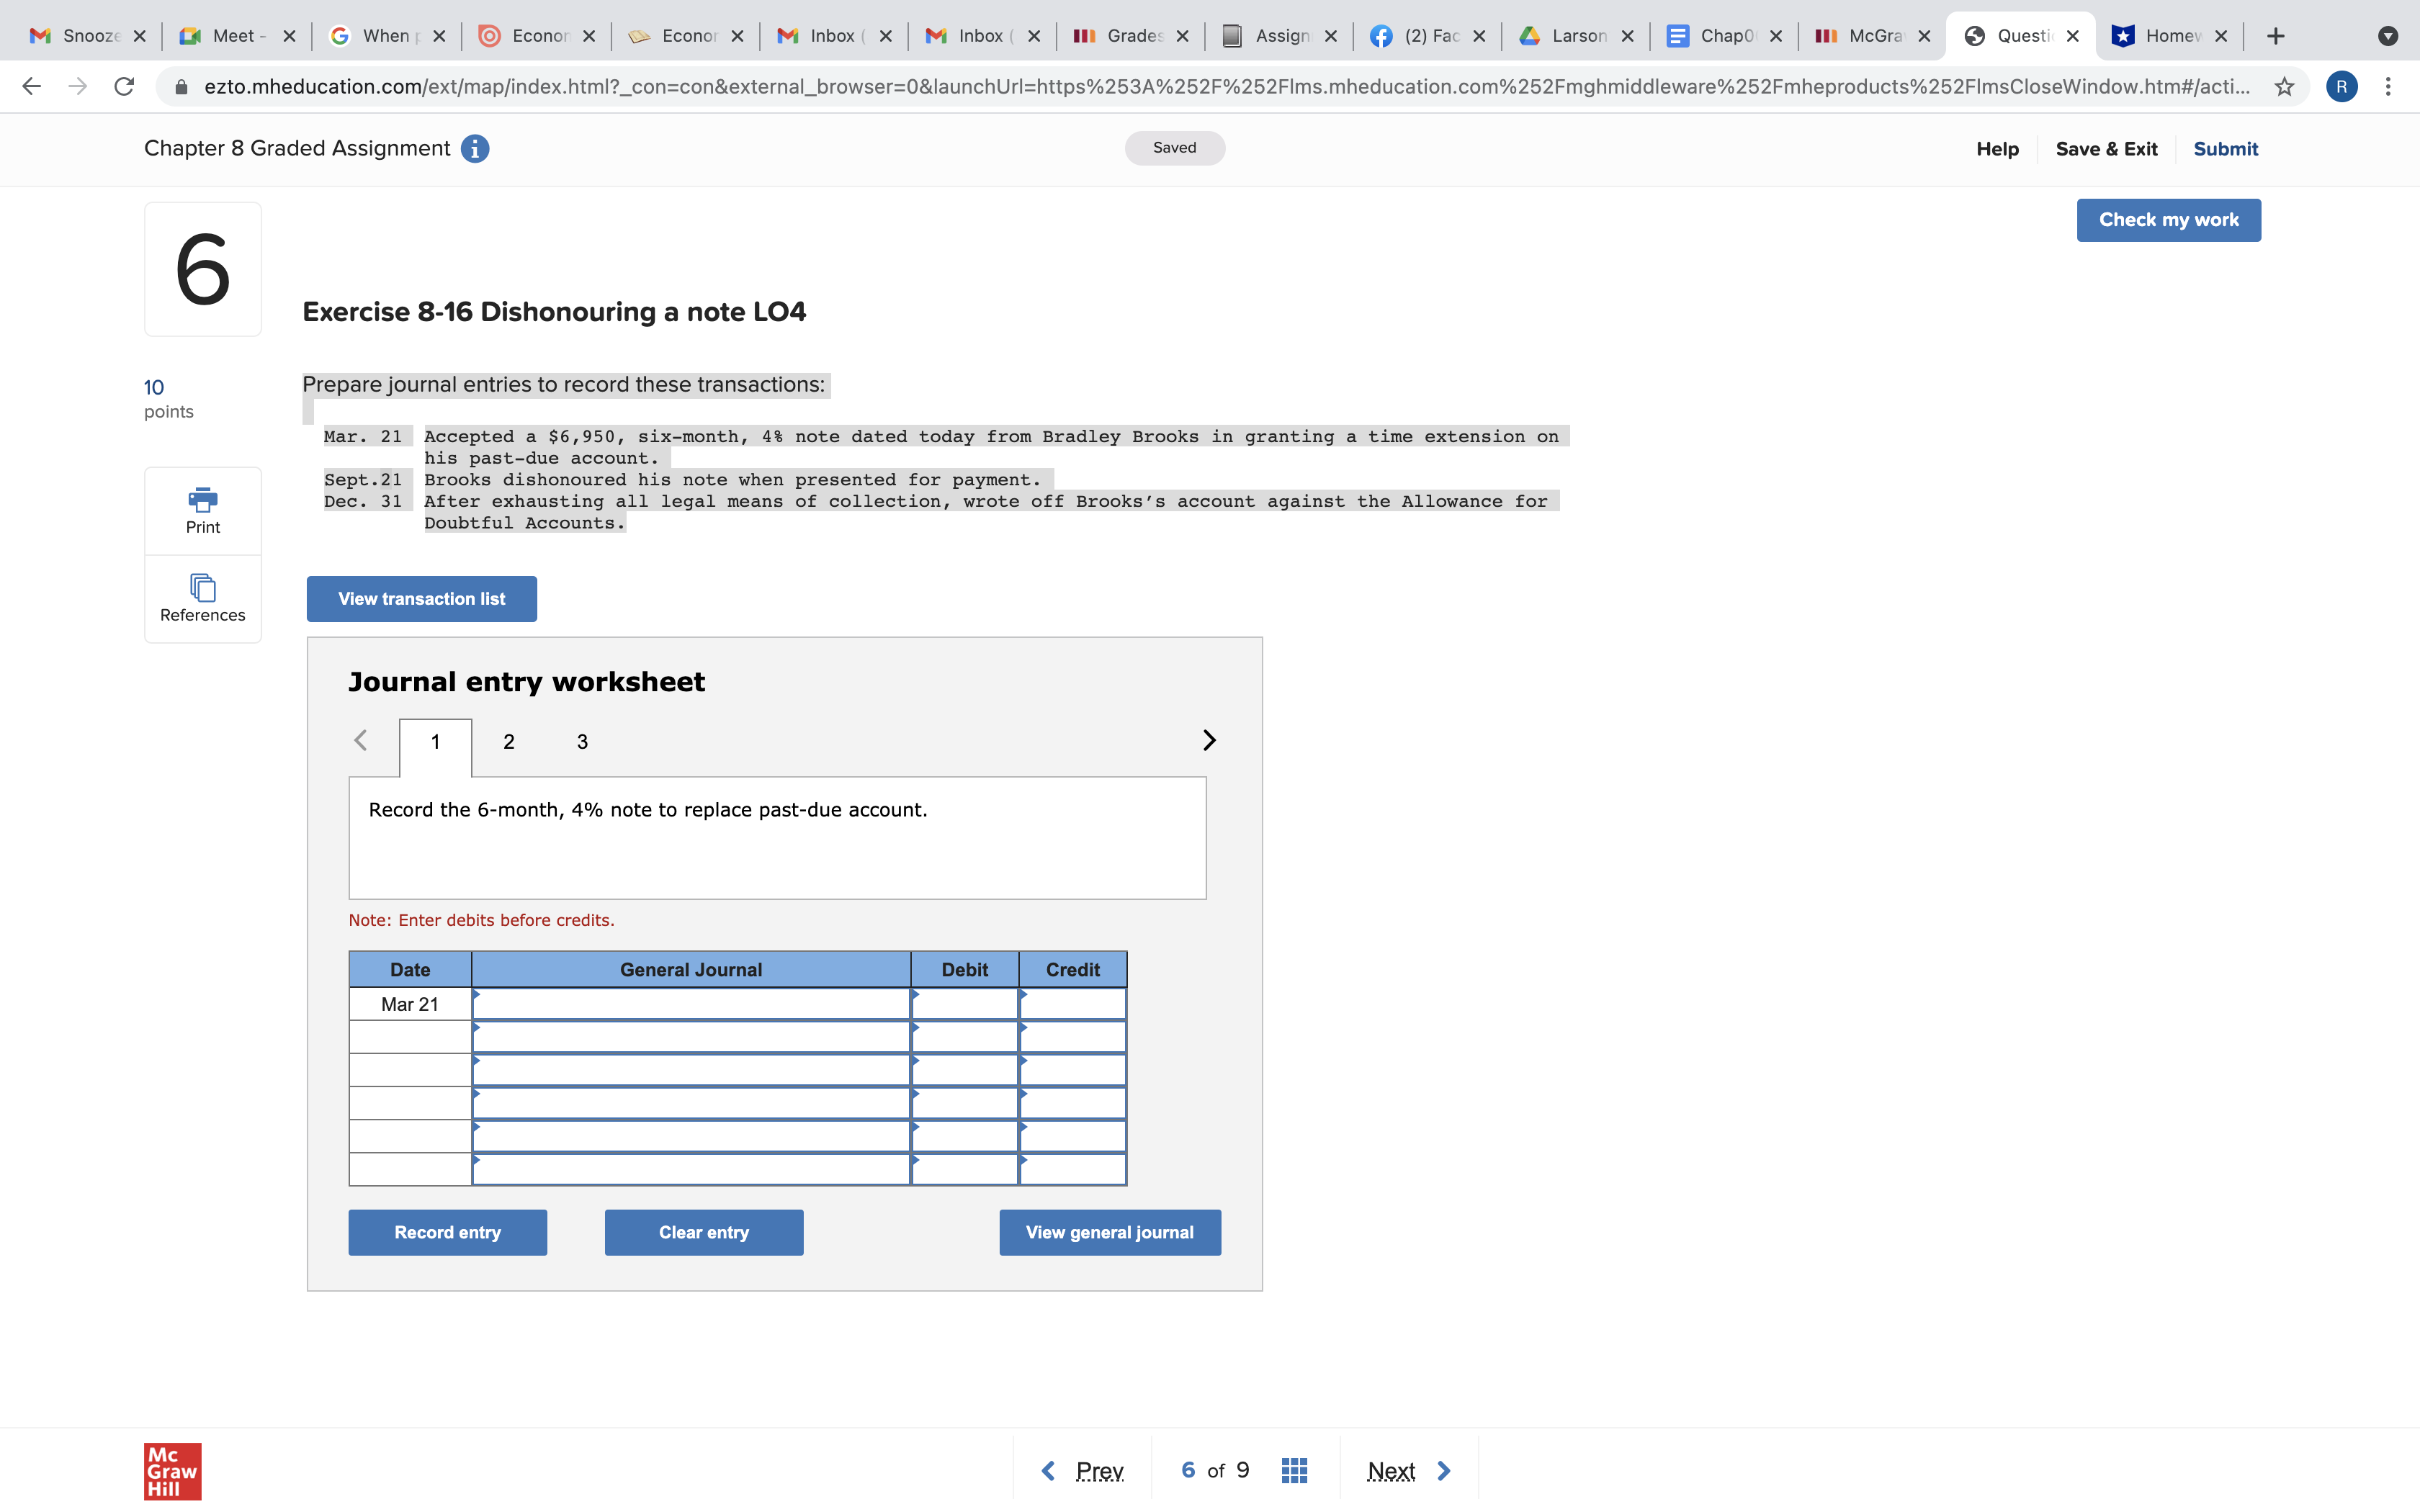The height and width of the screenshot is (1512, 2420).
Task: Click the General Journal input on Mar 21 row
Action: click(689, 1004)
